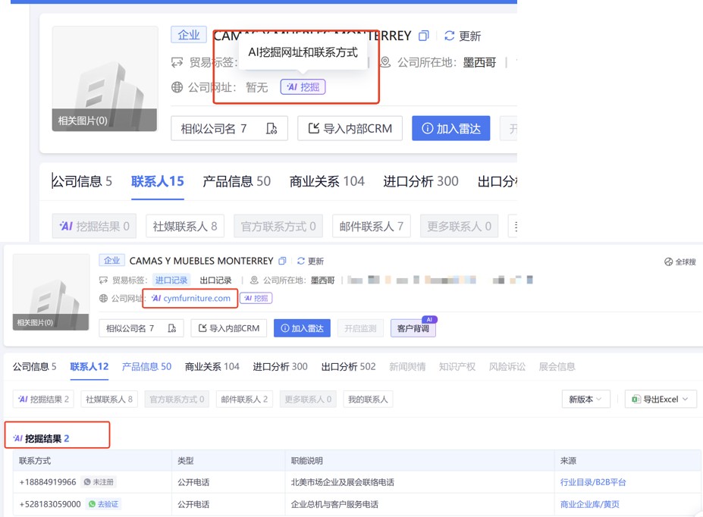The width and height of the screenshot is (703, 517).
Task: Click the 开启监测 button
Action: tap(360, 328)
